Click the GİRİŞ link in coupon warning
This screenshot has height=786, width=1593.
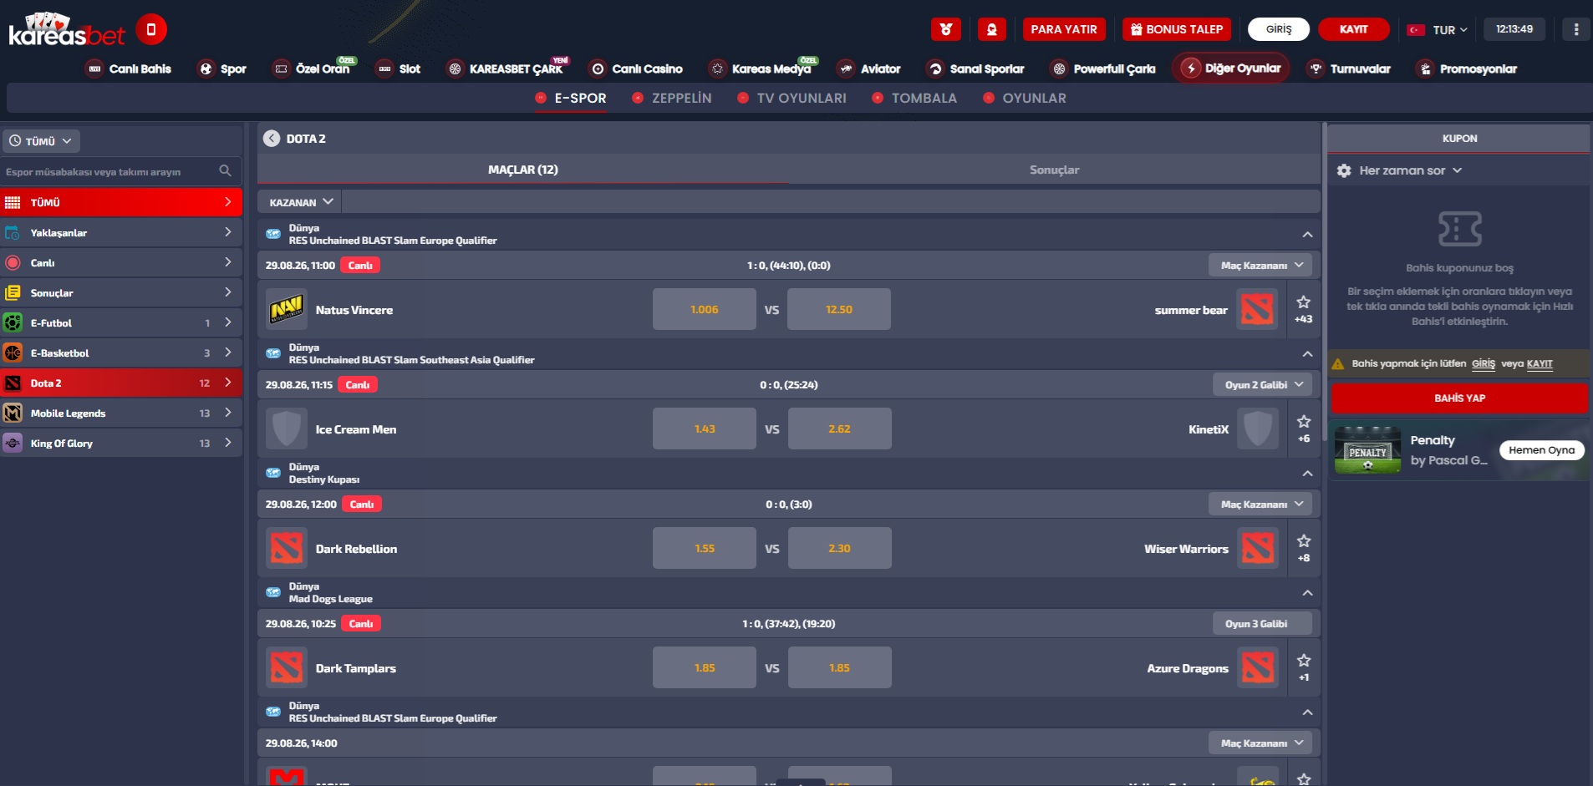[x=1484, y=363]
